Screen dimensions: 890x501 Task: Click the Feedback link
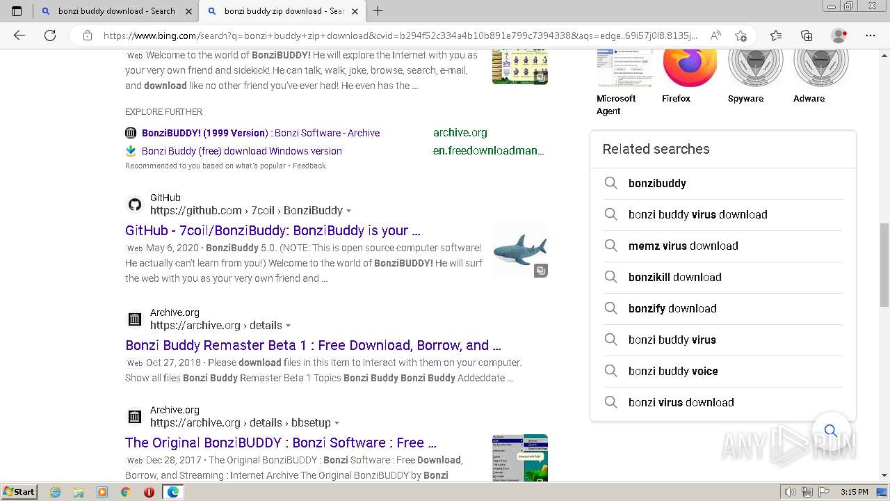(309, 166)
